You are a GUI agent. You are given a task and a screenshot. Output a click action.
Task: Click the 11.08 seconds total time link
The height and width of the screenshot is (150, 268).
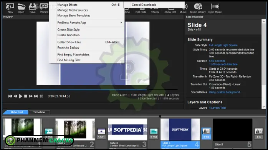[223, 64]
